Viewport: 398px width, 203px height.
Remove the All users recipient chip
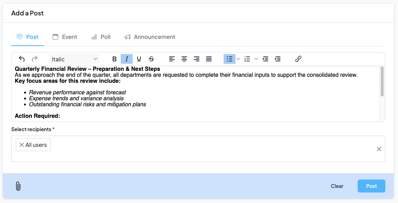tap(22, 144)
